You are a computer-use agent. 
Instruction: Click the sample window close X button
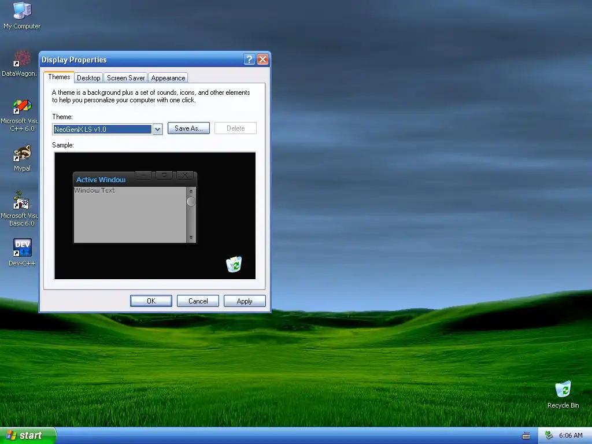click(x=184, y=175)
